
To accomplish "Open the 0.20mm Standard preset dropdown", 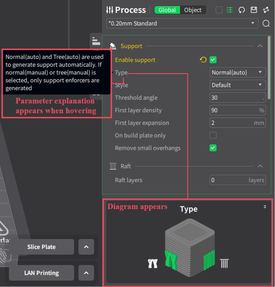I will (x=182, y=24).
